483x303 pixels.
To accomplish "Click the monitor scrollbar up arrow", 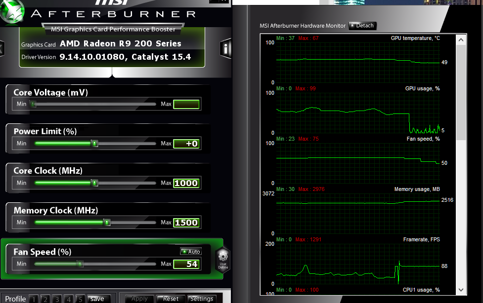I will tap(461, 39).
